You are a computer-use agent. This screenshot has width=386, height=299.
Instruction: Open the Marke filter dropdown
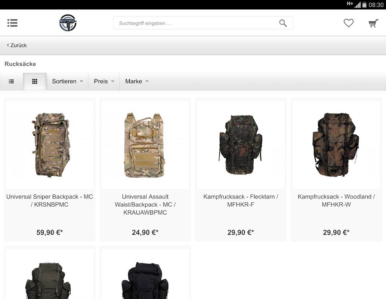[137, 81]
